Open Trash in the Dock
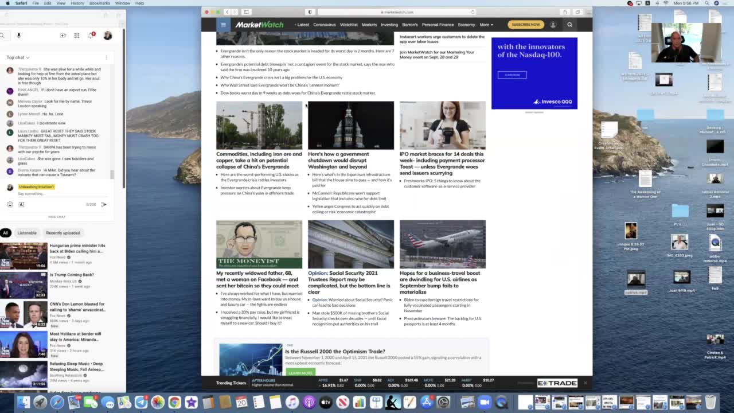Viewport: 734px width, 413px height. (x=710, y=402)
